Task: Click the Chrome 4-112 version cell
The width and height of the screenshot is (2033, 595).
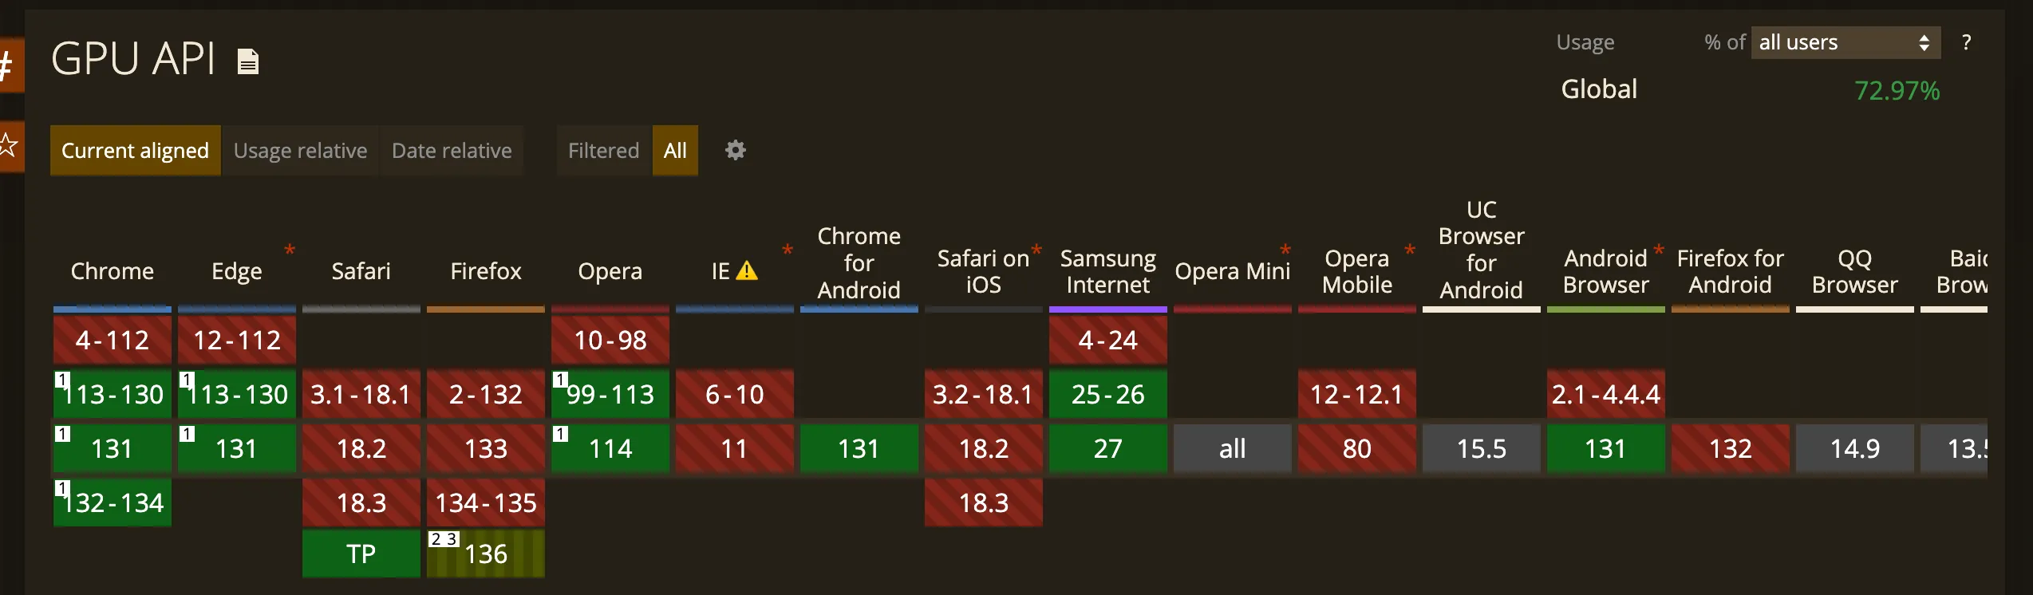Action: [113, 341]
